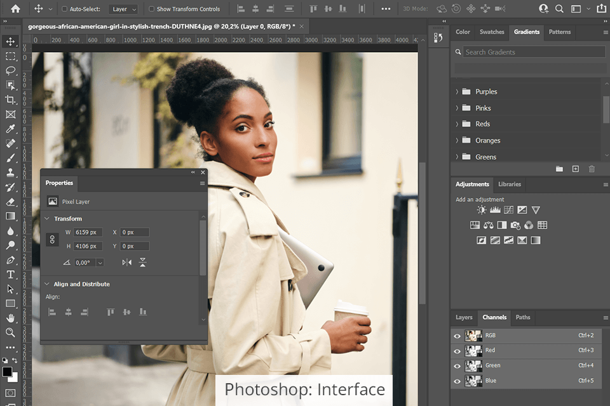Viewport: 610px width, 406px height.
Task: Toggle visibility of Blue channel
Action: pos(457,381)
